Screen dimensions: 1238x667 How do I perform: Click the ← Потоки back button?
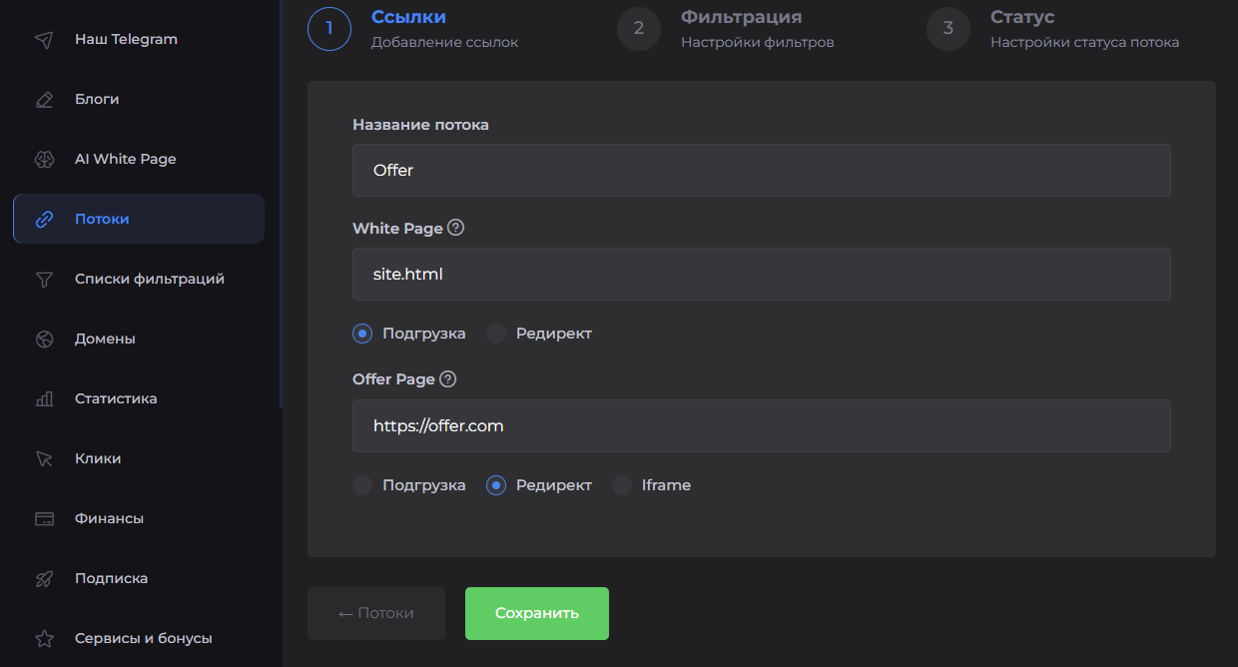[376, 613]
